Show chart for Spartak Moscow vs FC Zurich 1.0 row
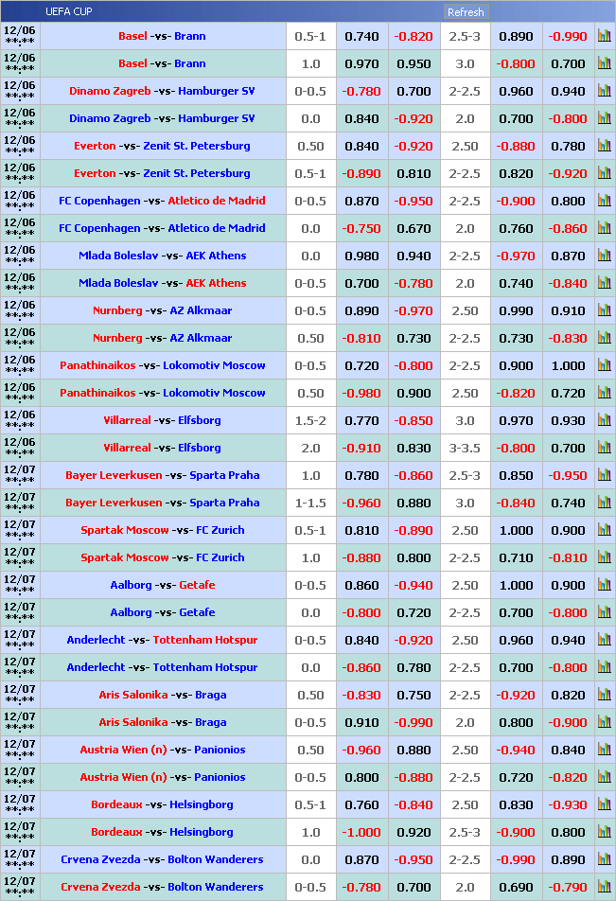The height and width of the screenshot is (901, 616). tap(604, 557)
